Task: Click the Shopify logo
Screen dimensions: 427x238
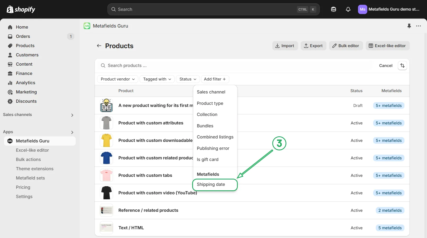Action: (x=21, y=9)
